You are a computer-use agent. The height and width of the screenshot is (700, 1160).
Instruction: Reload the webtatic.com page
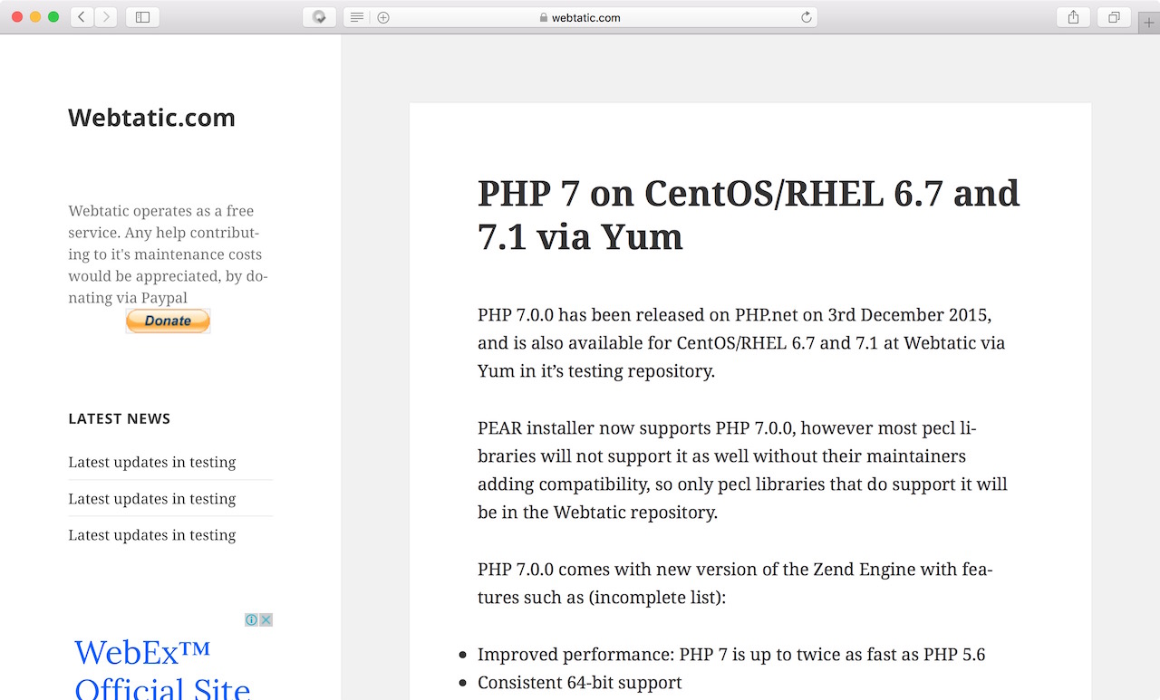click(806, 17)
